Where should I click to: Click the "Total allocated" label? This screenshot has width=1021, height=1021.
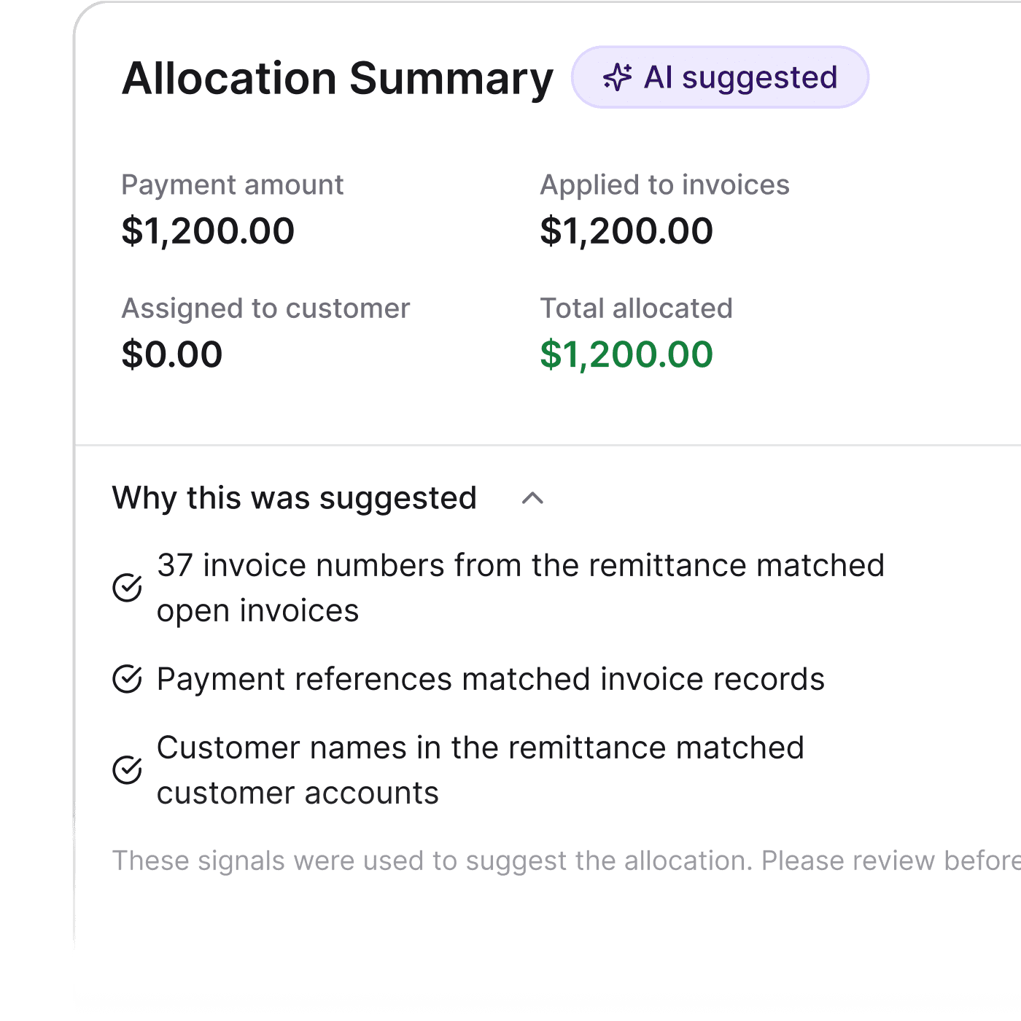[x=636, y=308]
